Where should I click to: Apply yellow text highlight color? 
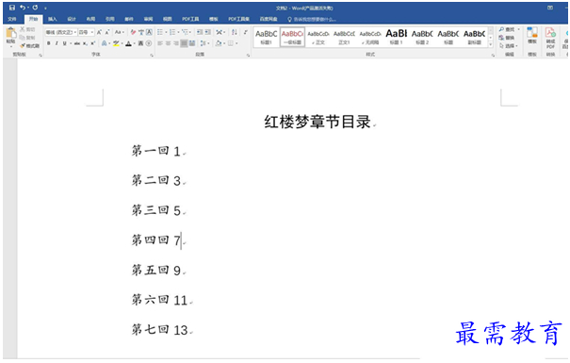coord(116,43)
